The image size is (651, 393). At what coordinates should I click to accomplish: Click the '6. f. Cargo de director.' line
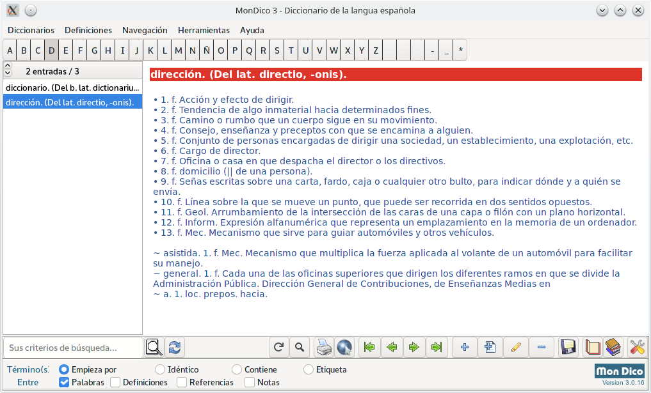(x=207, y=151)
